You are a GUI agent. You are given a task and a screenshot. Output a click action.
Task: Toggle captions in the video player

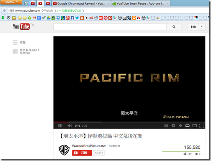[x=166, y=125]
